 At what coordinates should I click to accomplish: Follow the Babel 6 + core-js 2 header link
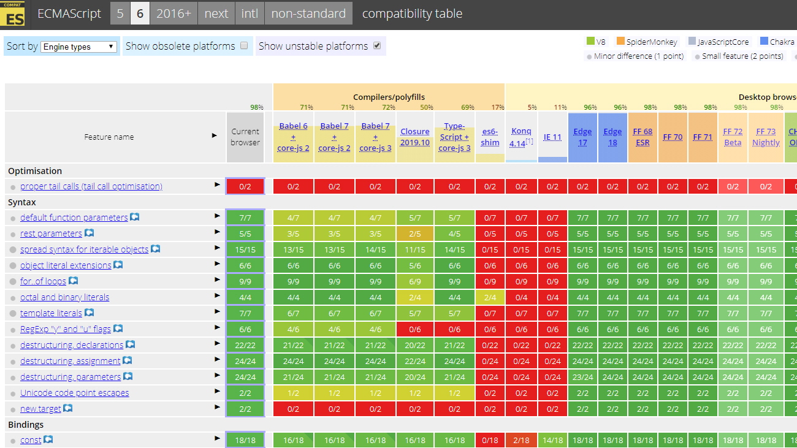[x=294, y=137]
